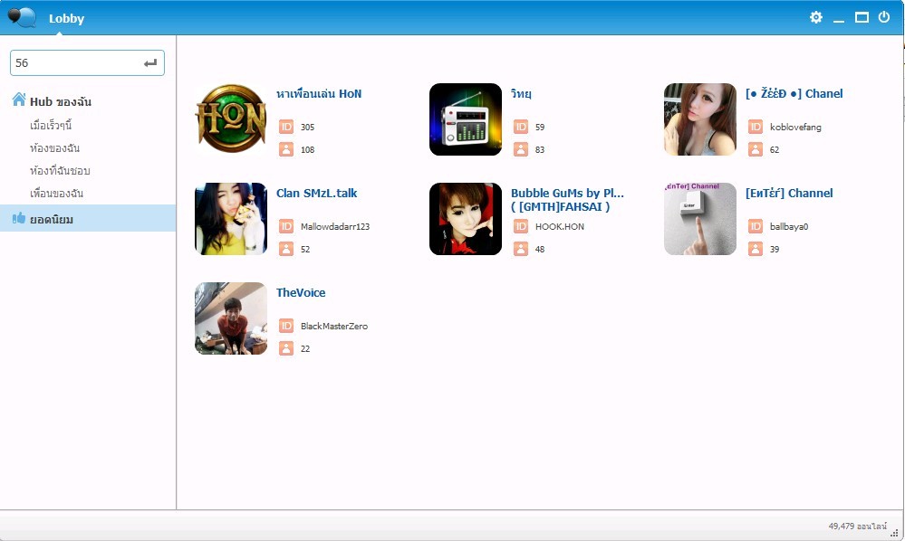Click the radio room thumbnail
The height and width of the screenshot is (541, 905).
(466, 119)
